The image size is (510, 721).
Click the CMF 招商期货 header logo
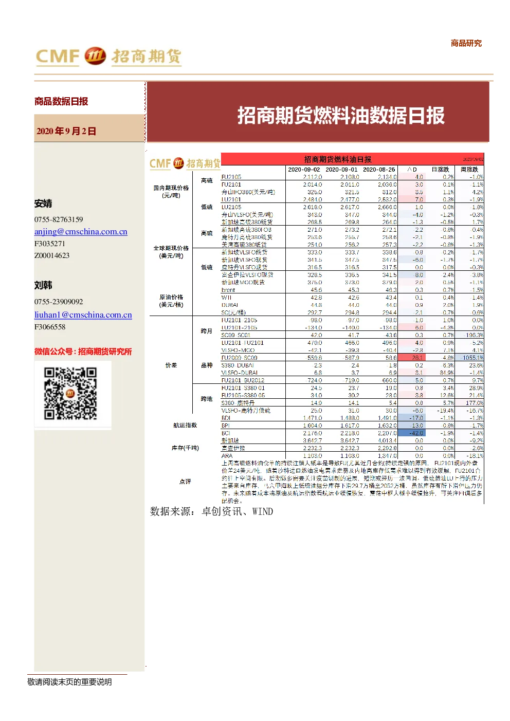(x=108, y=56)
